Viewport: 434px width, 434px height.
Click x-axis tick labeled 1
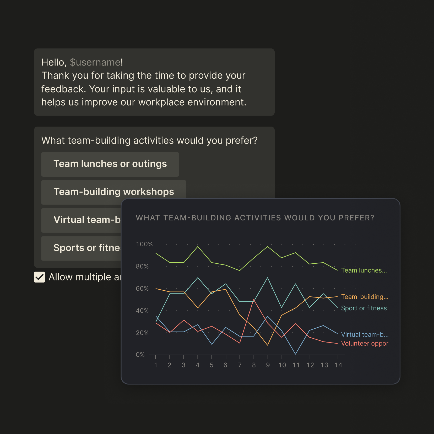156,365
